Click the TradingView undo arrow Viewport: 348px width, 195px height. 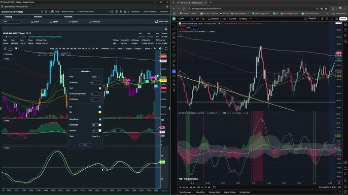tap(252, 19)
